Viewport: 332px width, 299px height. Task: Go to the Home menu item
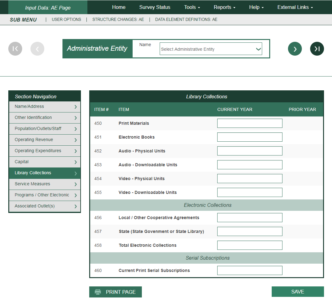coord(119,7)
